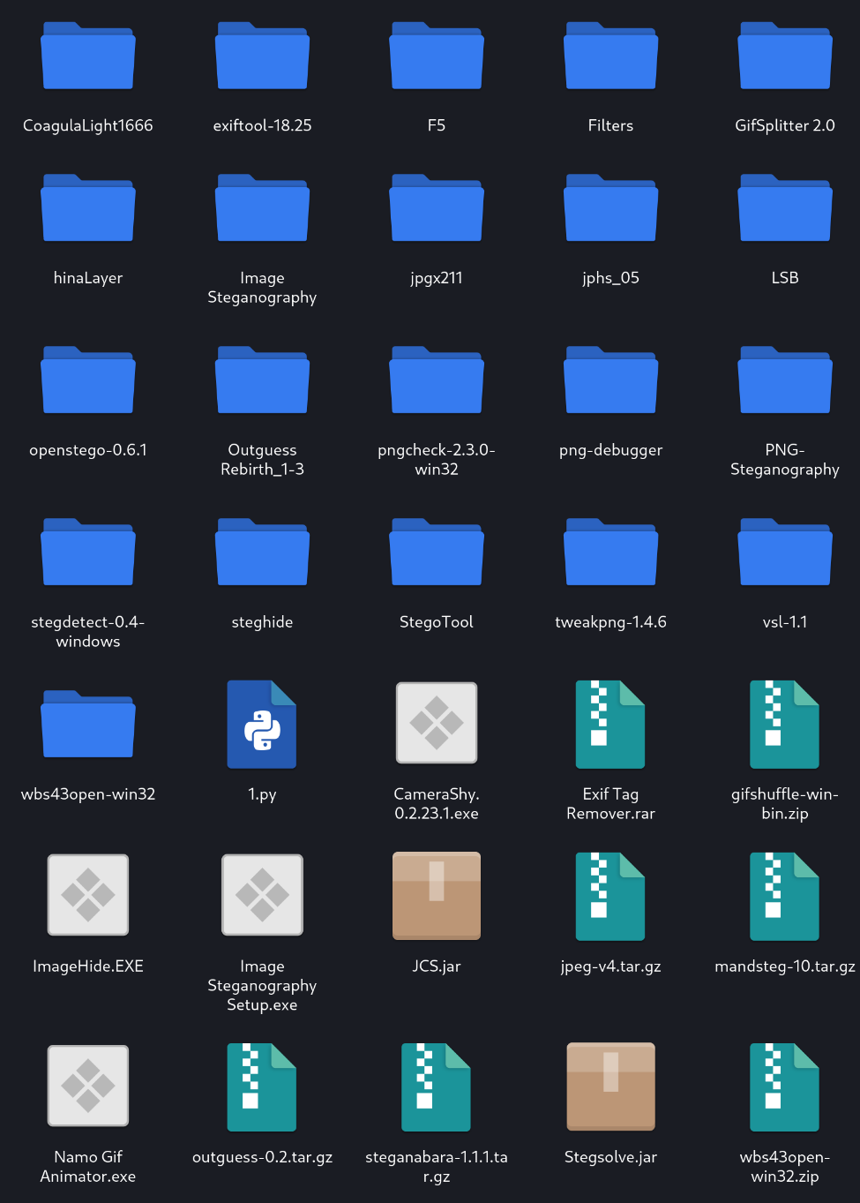Click the "1.py" file name

tap(262, 794)
